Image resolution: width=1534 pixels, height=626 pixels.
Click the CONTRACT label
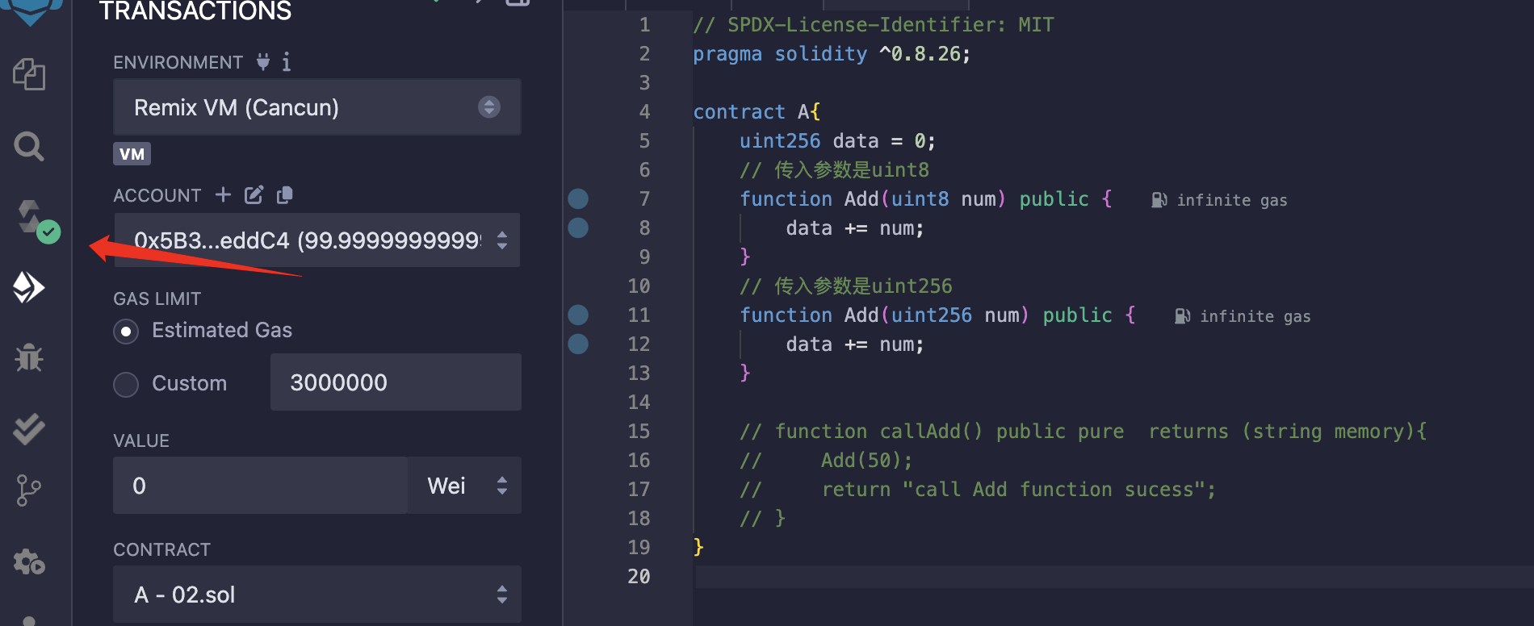tap(161, 549)
